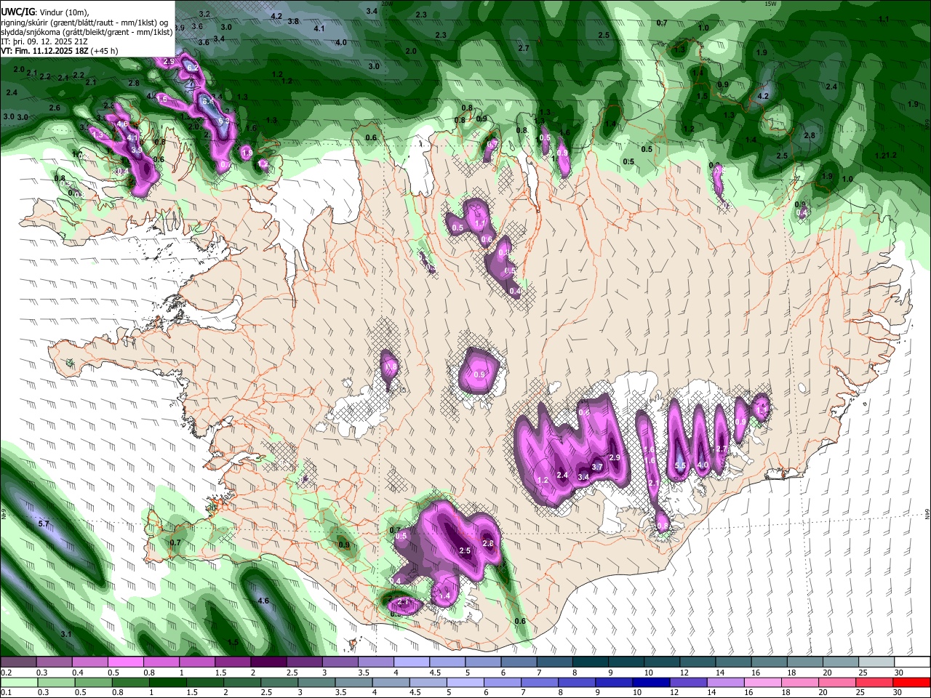Click the 15W longitude label
The height and width of the screenshot is (698, 931).
click(x=770, y=4)
